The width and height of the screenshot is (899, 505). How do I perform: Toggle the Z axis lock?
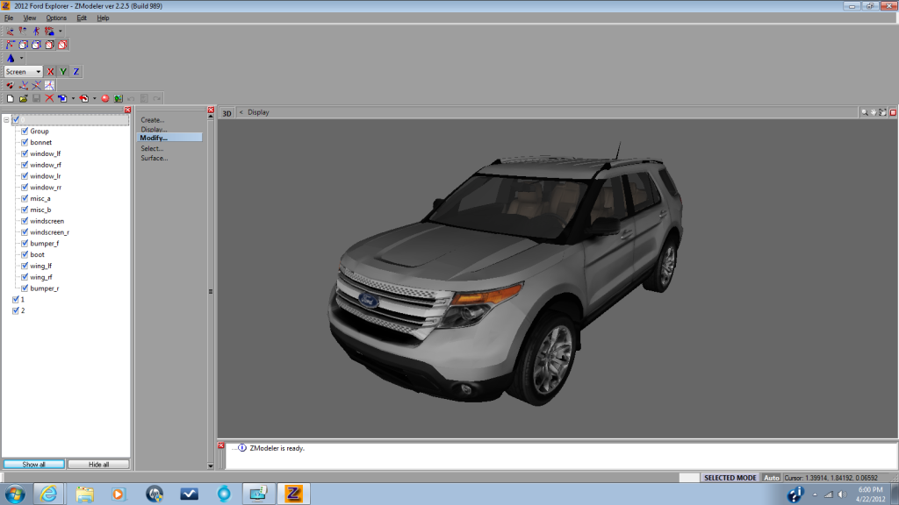[x=76, y=72]
